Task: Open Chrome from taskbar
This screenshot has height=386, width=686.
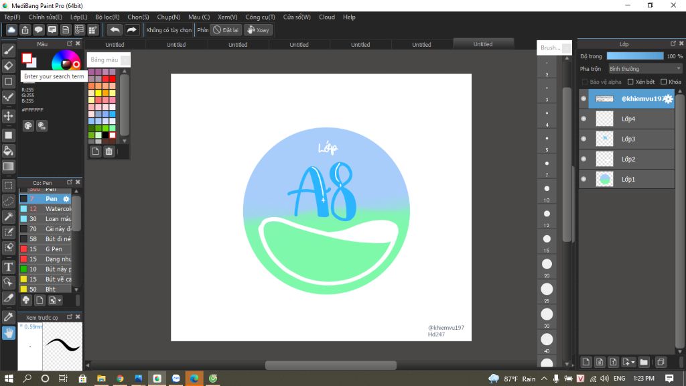Action: (x=120, y=378)
